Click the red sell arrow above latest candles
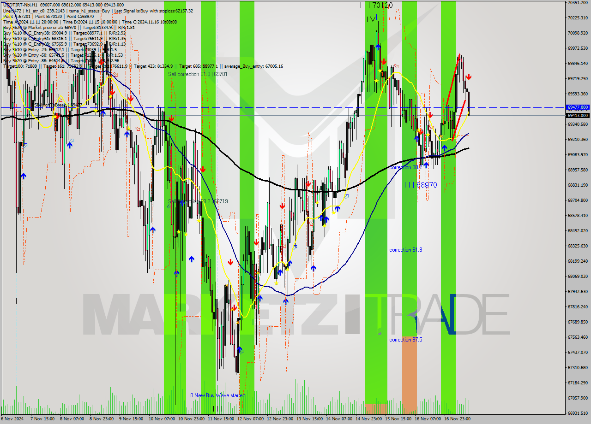Screen dimensions: 591x424 (469, 77)
